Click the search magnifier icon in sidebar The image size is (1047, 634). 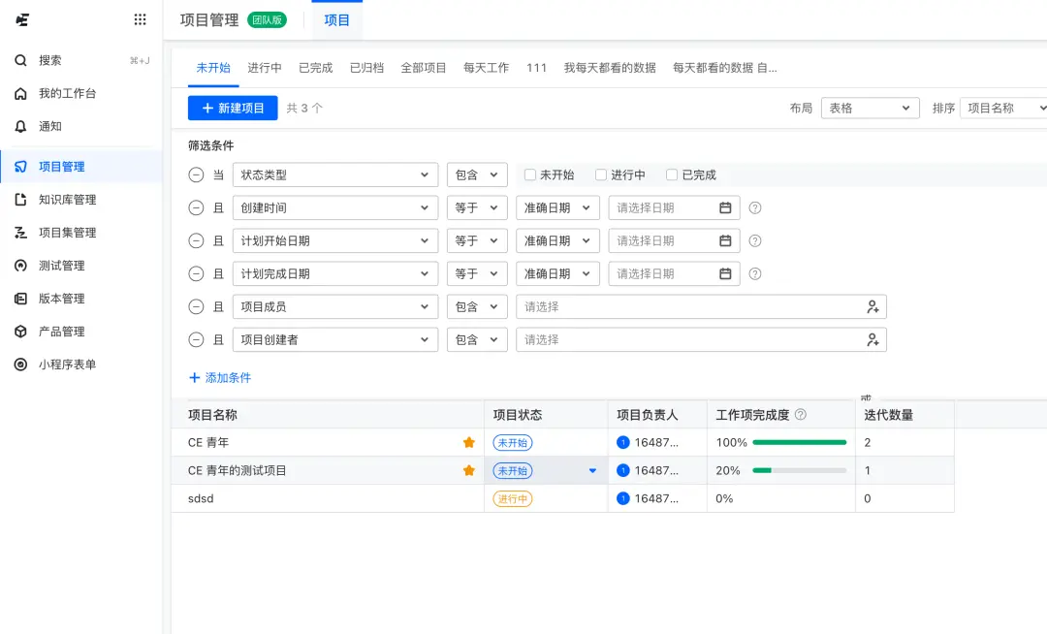(x=20, y=60)
